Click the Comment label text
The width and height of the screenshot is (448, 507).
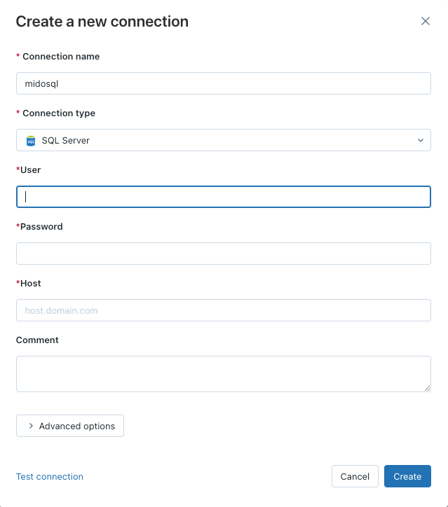[x=38, y=340]
